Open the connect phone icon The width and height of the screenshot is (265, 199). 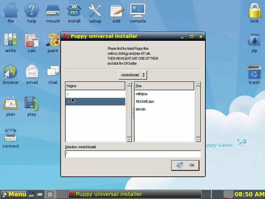click(x=11, y=138)
